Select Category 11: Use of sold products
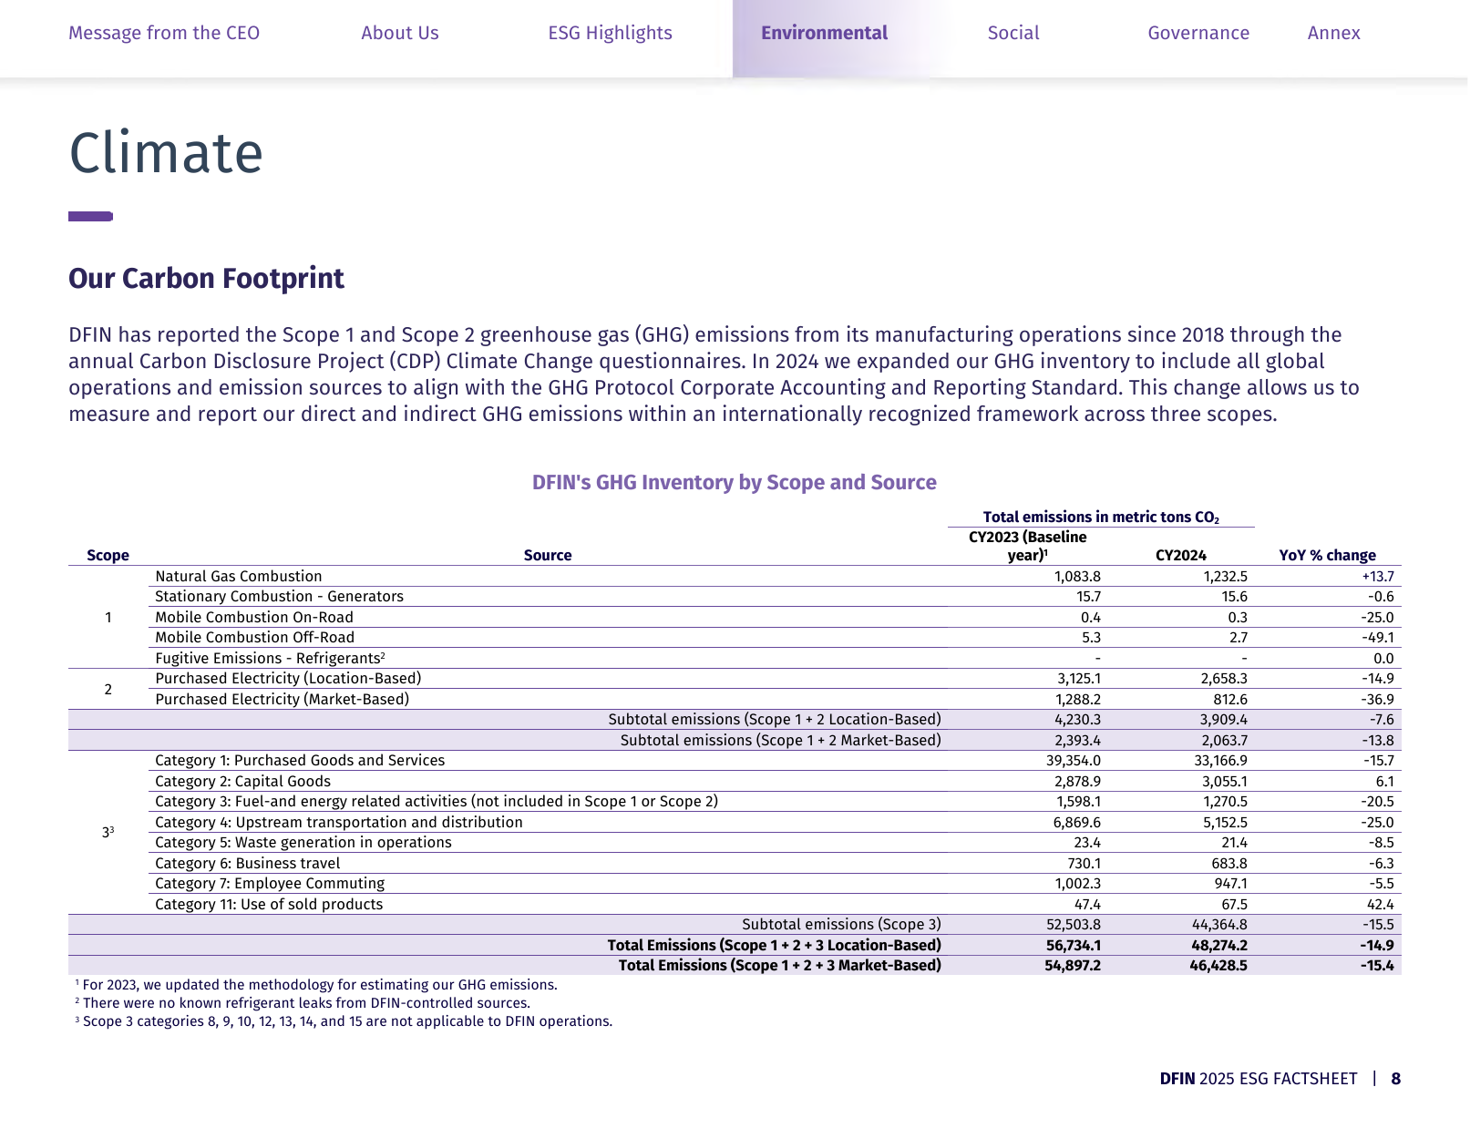 pyautogui.click(x=269, y=905)
